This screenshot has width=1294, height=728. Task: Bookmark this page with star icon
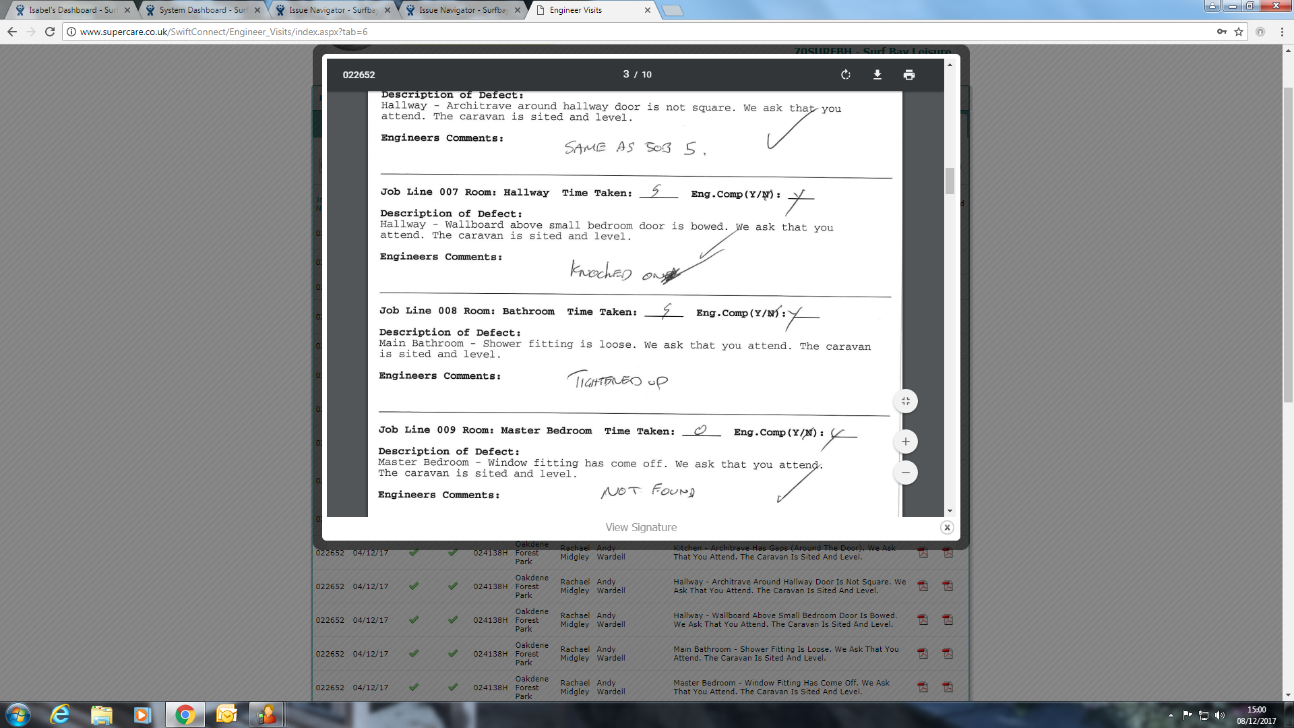[1239, 32]
